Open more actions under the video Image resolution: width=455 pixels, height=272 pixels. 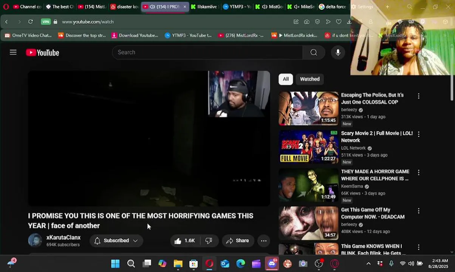(x=264, y=241)
